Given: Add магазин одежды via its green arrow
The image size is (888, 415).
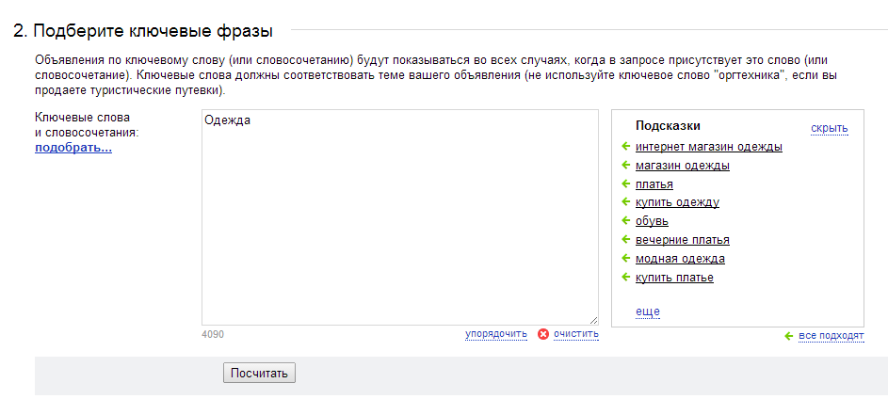Looking at the screenshot, I should coord(626,166).
